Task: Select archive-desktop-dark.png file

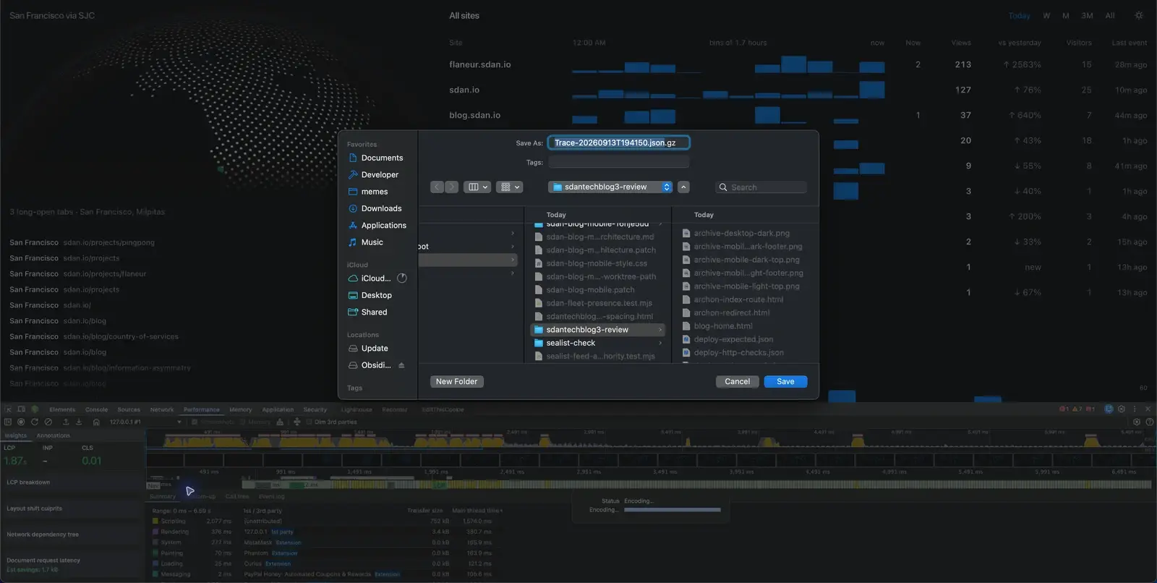Action: tap(735, 233)
